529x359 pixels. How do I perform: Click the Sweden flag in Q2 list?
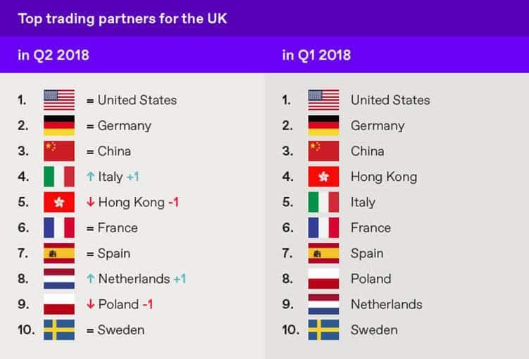[59, 330]
